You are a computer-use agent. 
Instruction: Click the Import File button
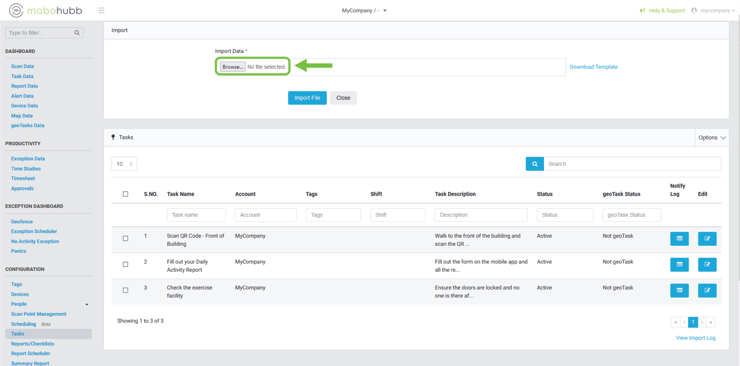[307, 98]
